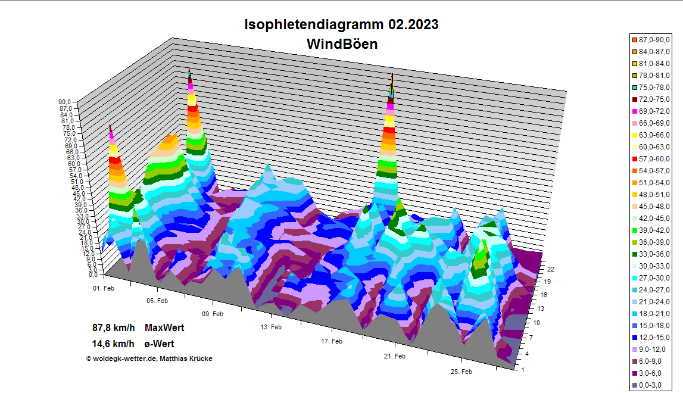This screenshot has height=393, width=683.
Task: Click legend label "42,0-45,0"
Action: click(x=654, y=219)
